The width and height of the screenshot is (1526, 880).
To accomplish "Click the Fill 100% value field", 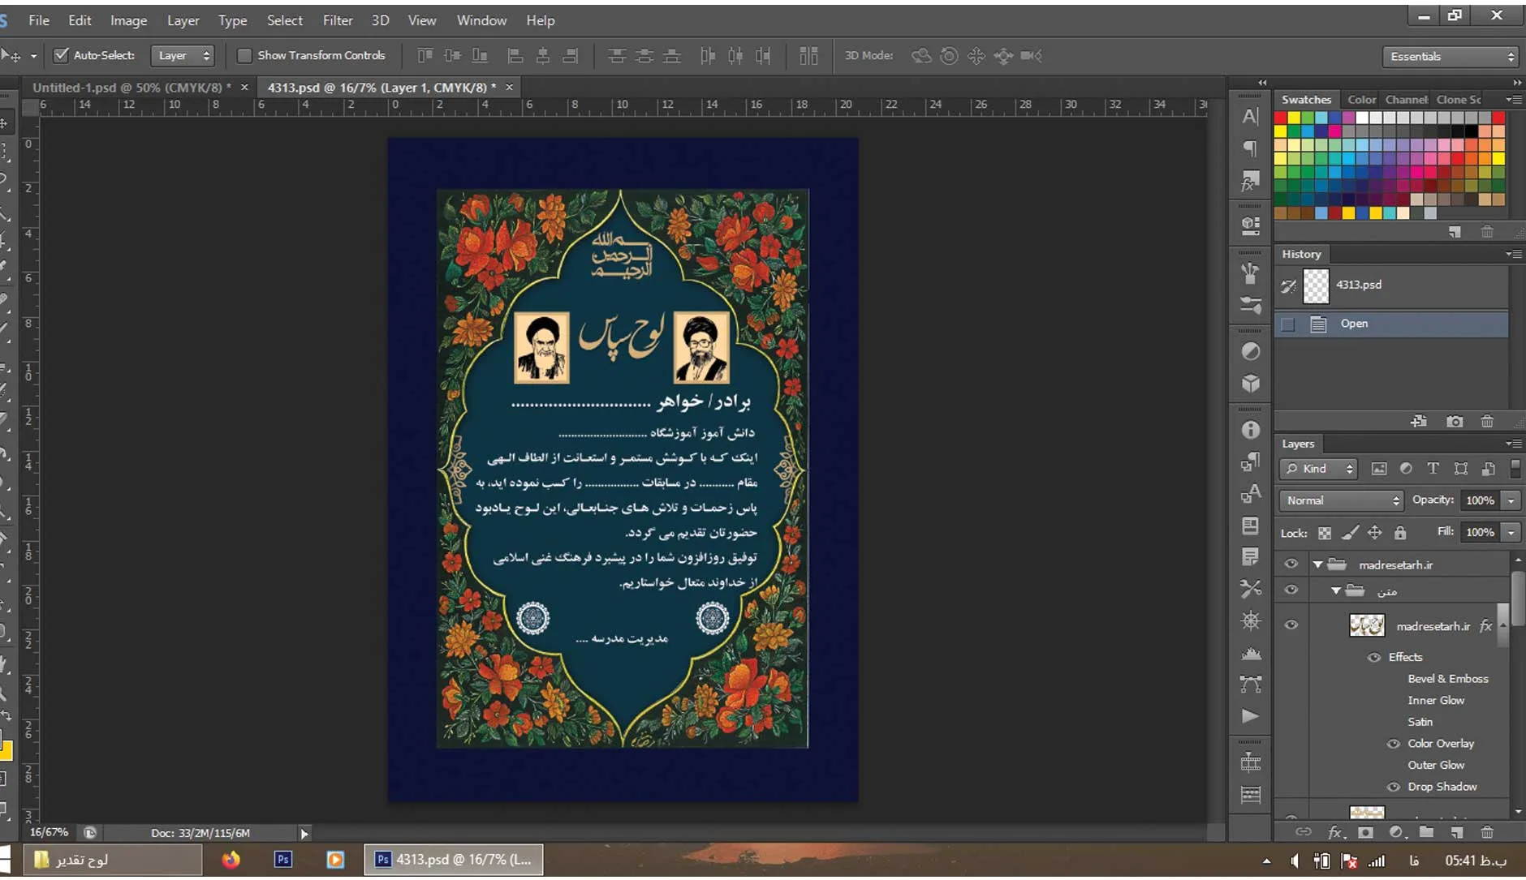I will 1480,532.
